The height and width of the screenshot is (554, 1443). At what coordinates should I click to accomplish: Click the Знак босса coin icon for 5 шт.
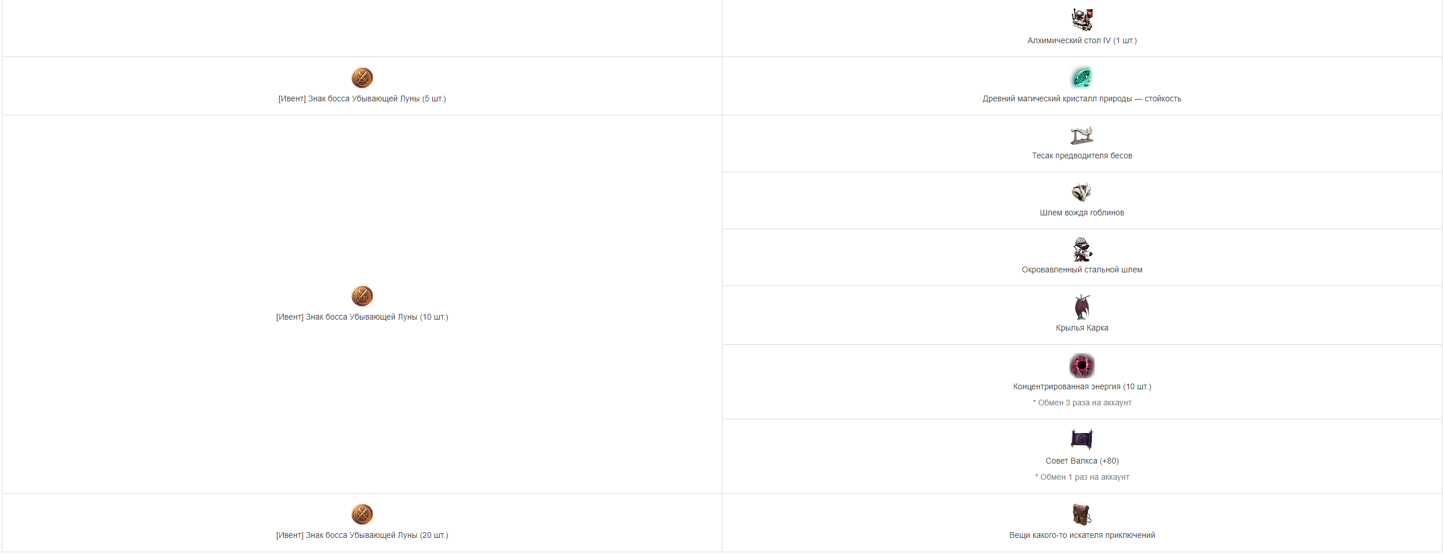pyautogui.click(x=362, y=78)
